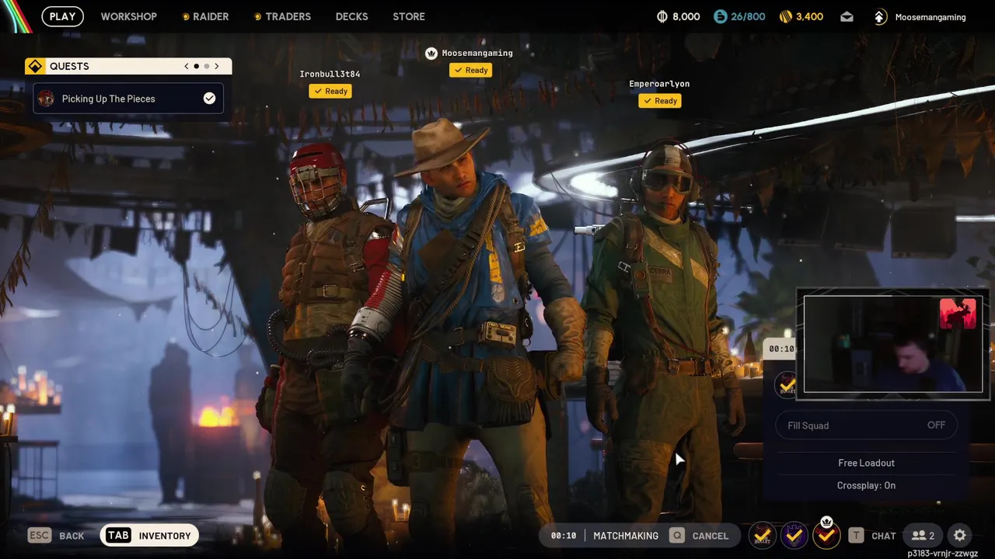Toggle Fill Squad OFF switch
This screenshot has width=995, height=559.
point(866,425)
